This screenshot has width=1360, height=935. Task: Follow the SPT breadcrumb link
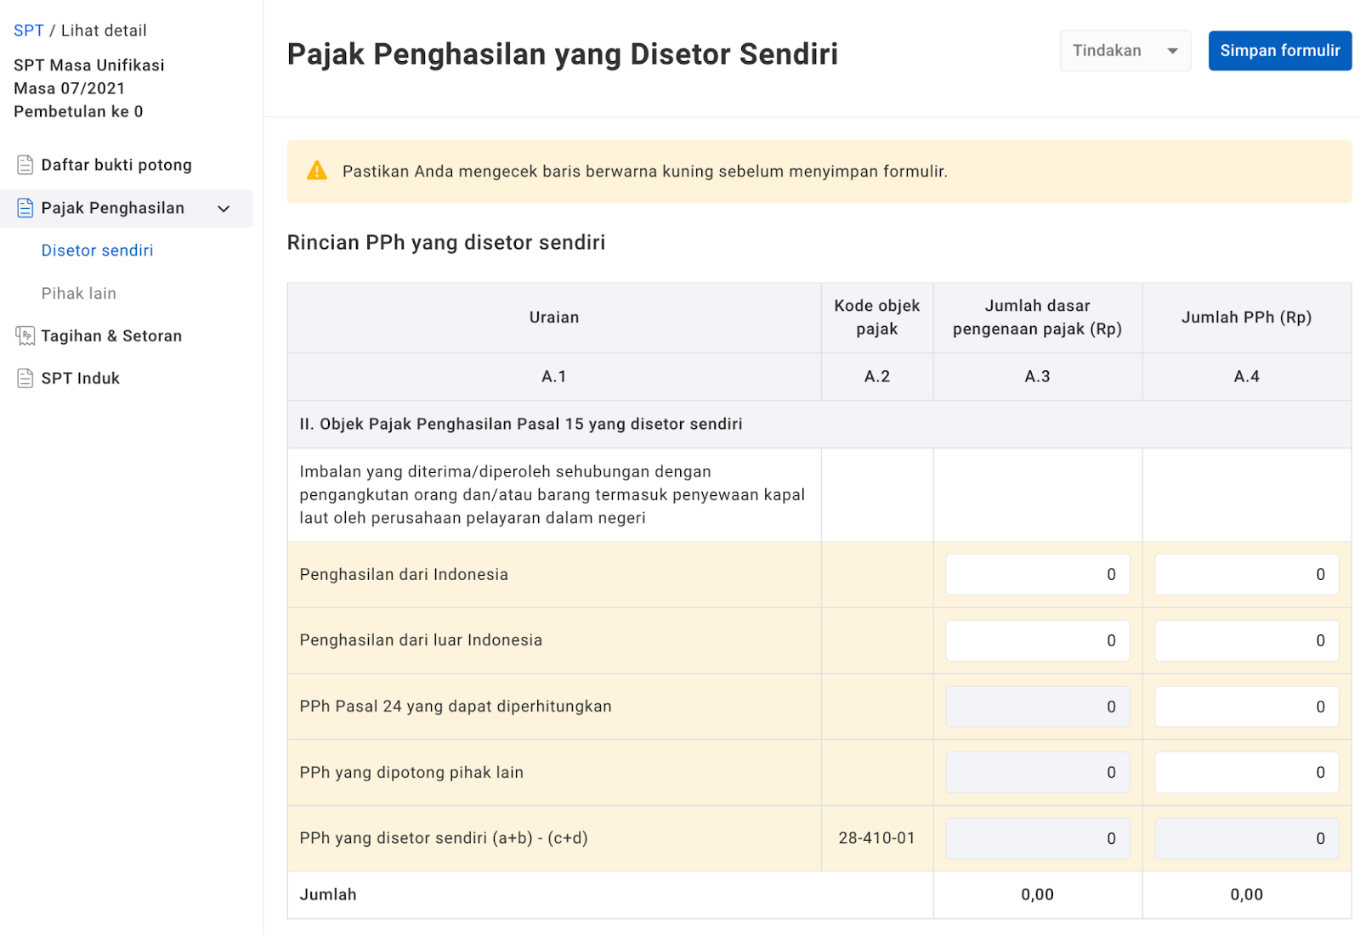pyautogui.click(x=28, y=31)
